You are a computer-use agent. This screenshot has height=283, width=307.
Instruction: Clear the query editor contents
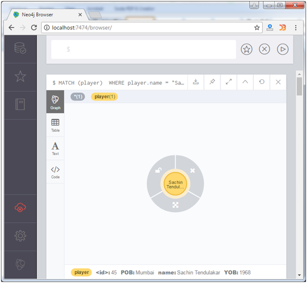pyautogui.click(x=264, y=49)
